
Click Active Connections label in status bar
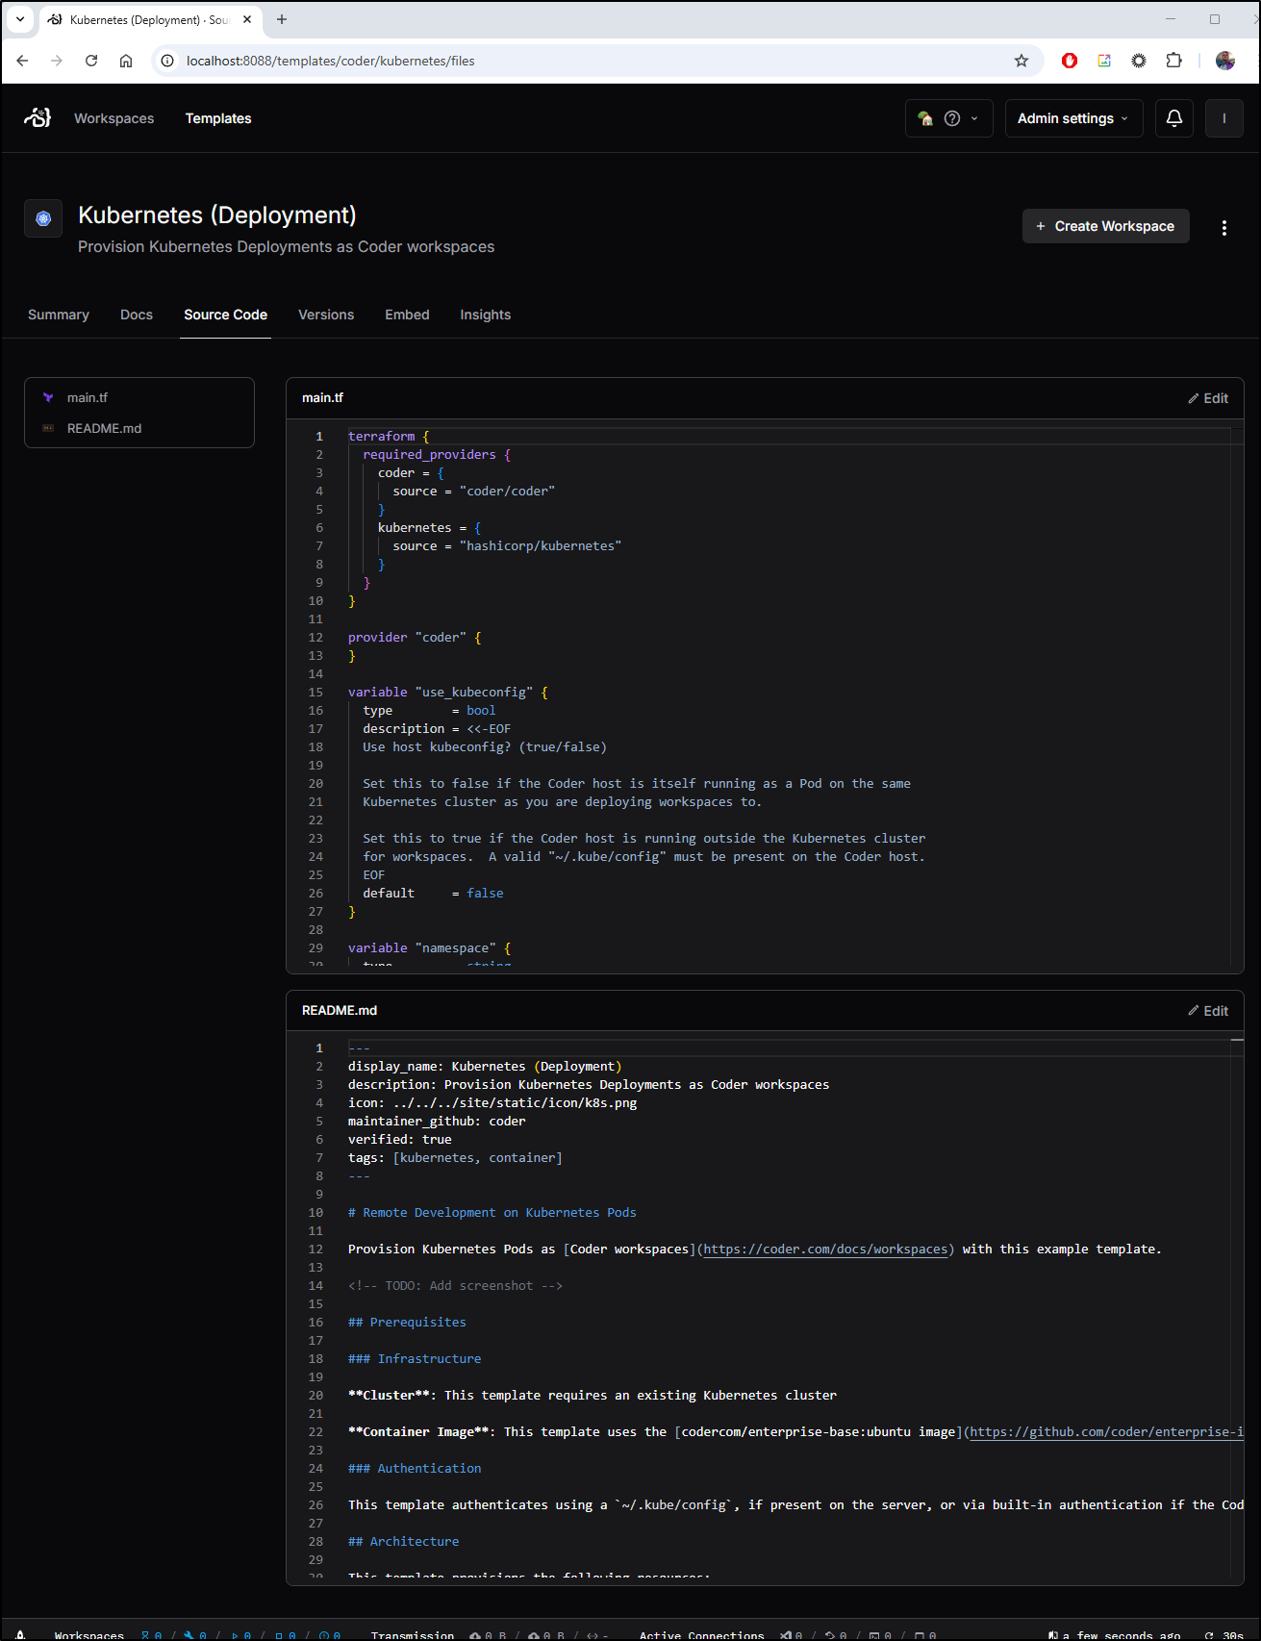coord(702,1634)
